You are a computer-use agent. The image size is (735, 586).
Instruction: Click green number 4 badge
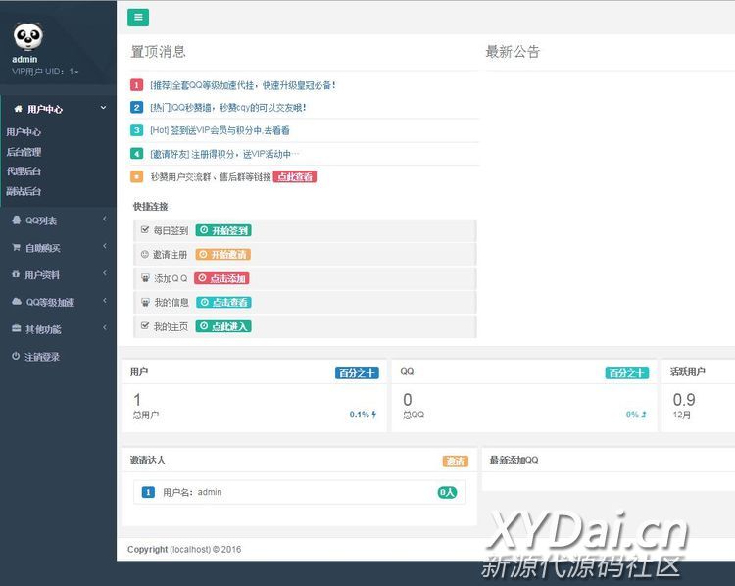point(136,153)
